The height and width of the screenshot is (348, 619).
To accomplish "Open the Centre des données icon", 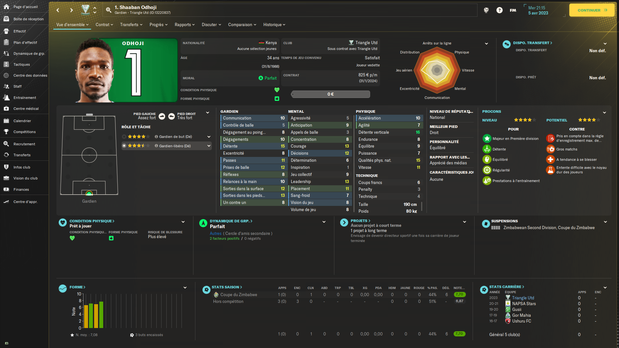I will (x=6, y=75).
